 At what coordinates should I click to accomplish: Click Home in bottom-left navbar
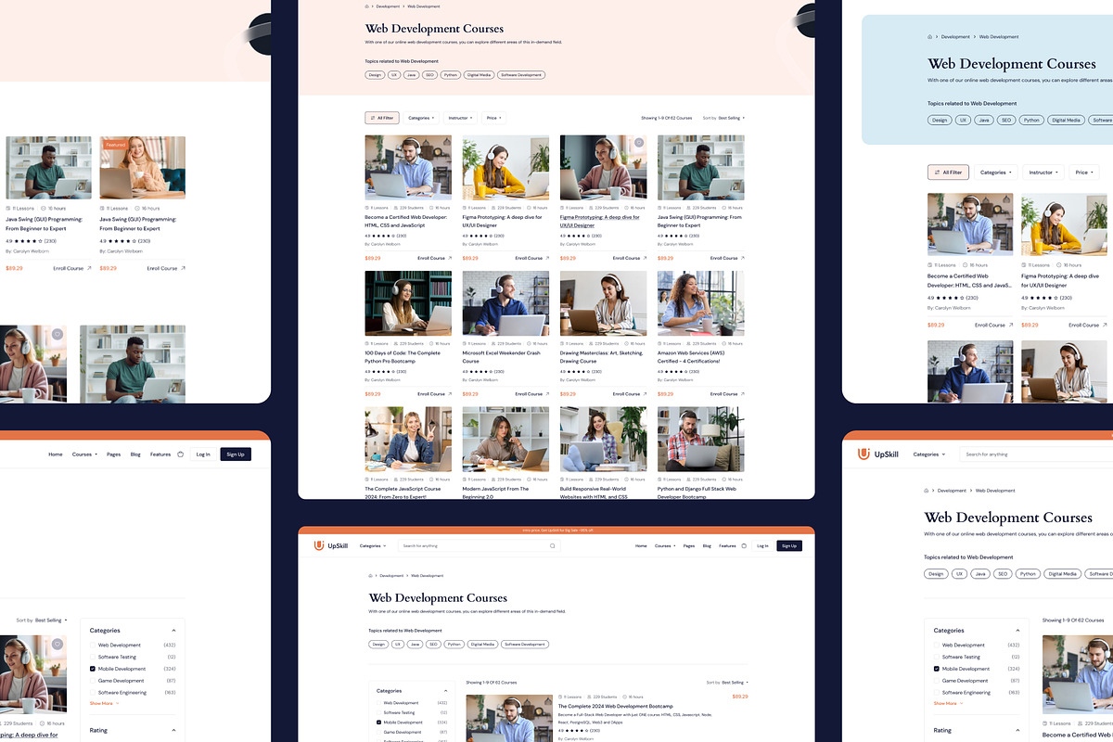(56, 454)
